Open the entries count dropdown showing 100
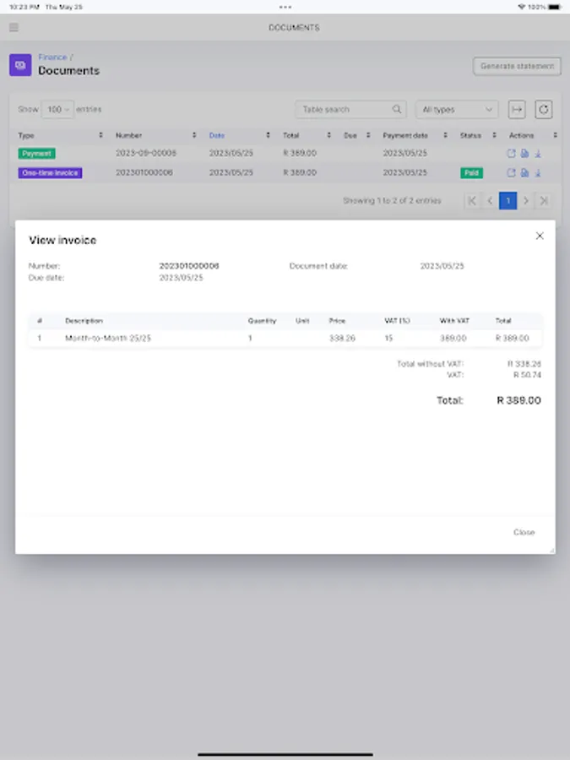The height and width of the screenshot is (760, 570). tap(57, 110)
